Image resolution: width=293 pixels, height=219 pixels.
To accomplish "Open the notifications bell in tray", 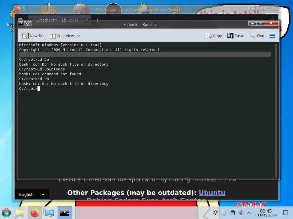I will pyautogui.click(x=215, y=213).
